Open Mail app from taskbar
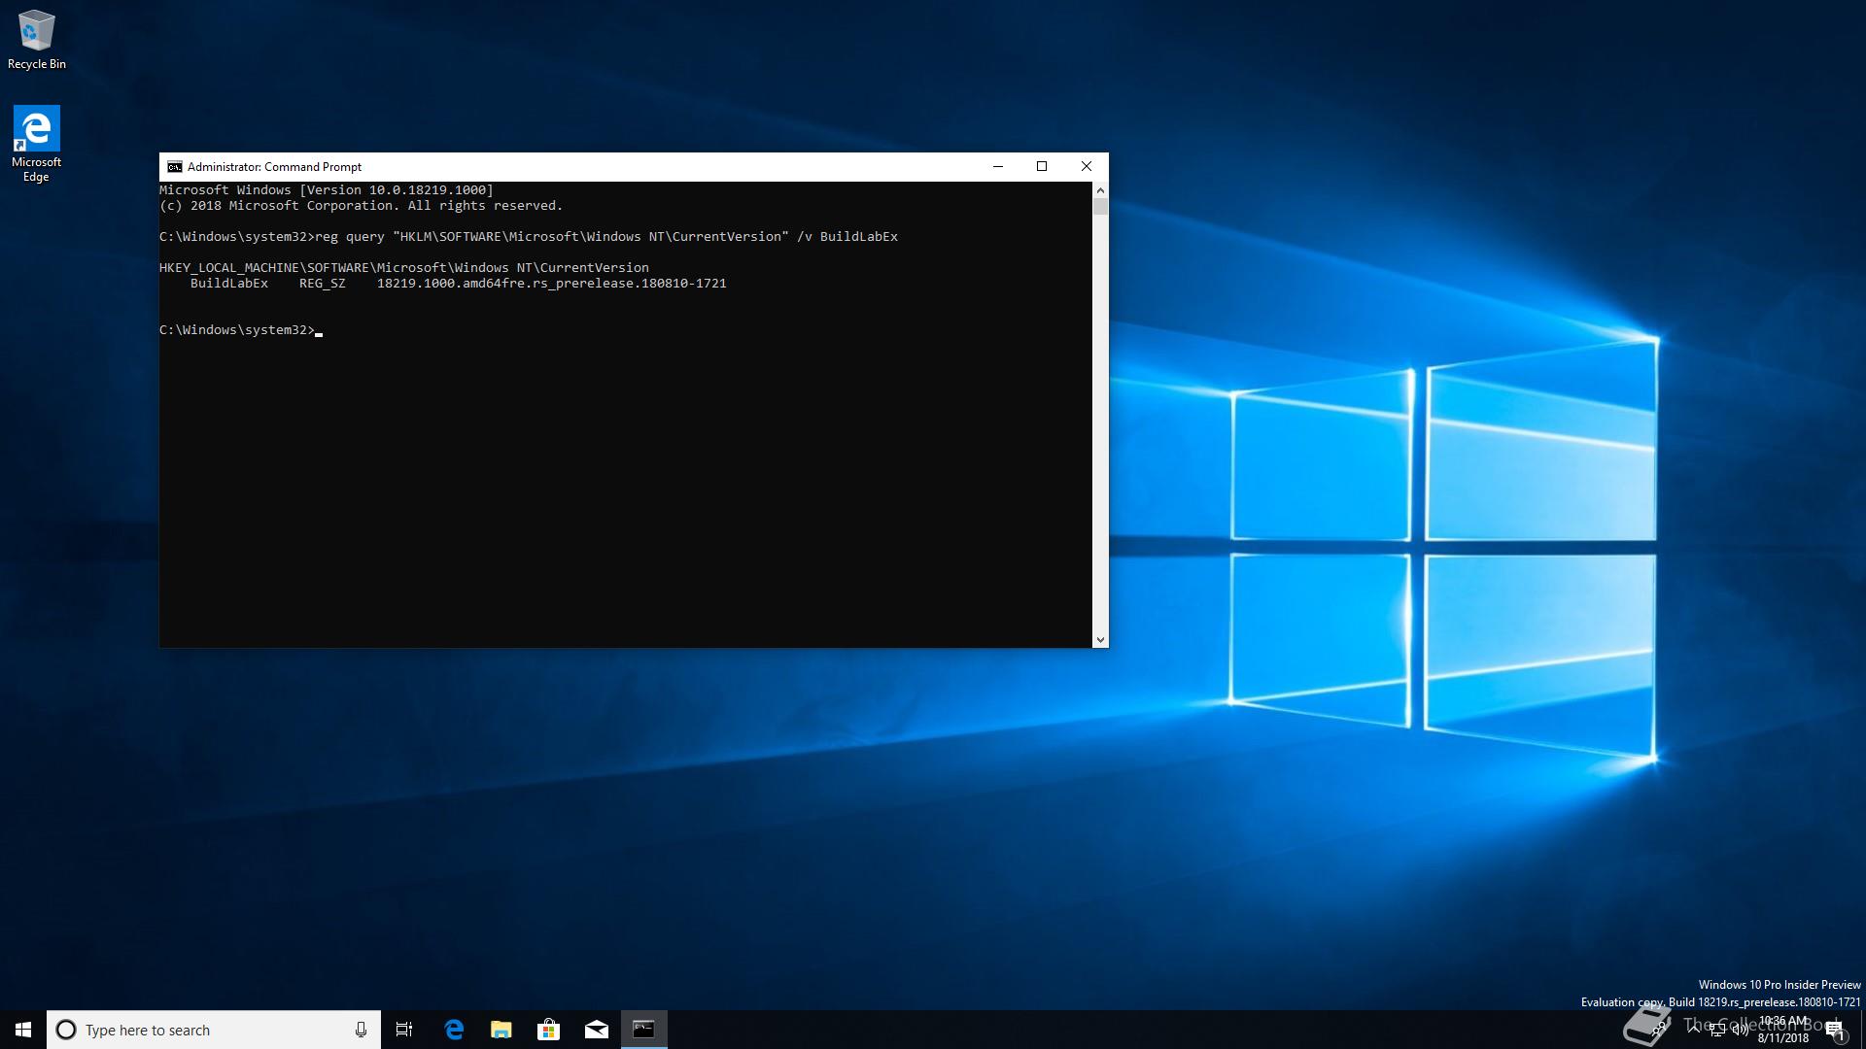Viewport: 1866px width, 1049px height. (x=597, y=1030)
